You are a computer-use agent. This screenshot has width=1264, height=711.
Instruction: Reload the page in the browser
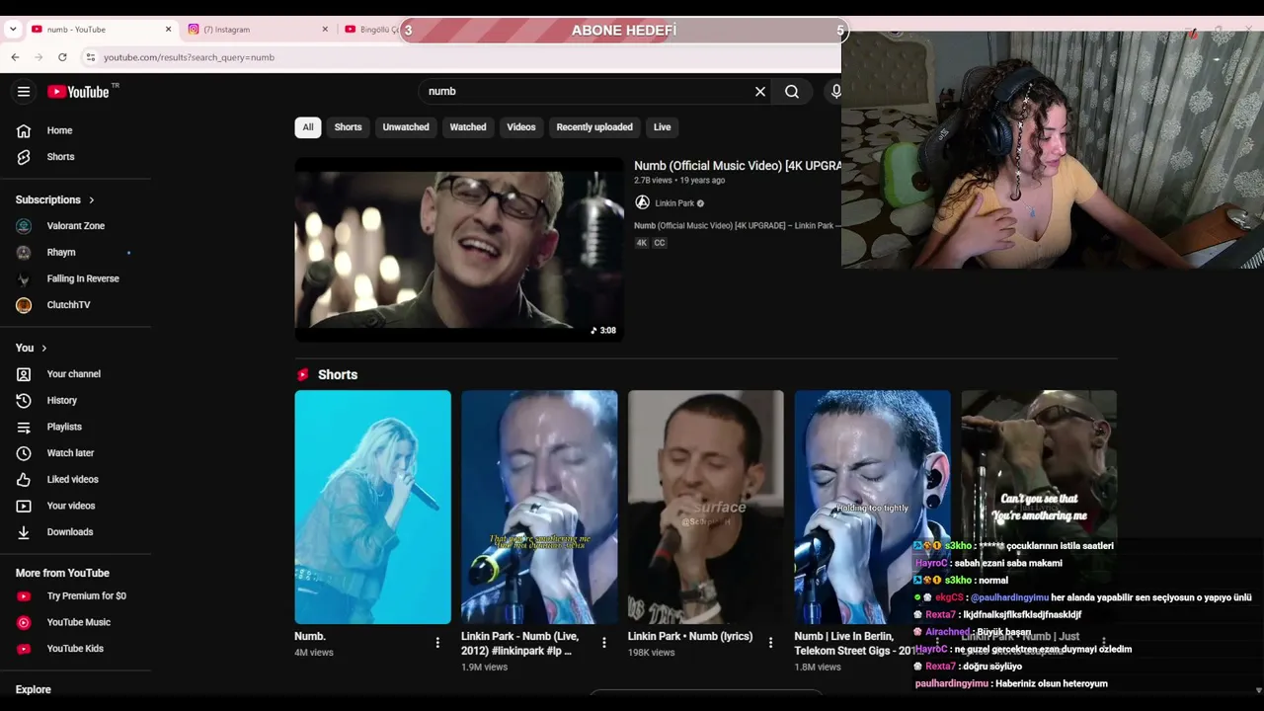click(x=62, y=57)
